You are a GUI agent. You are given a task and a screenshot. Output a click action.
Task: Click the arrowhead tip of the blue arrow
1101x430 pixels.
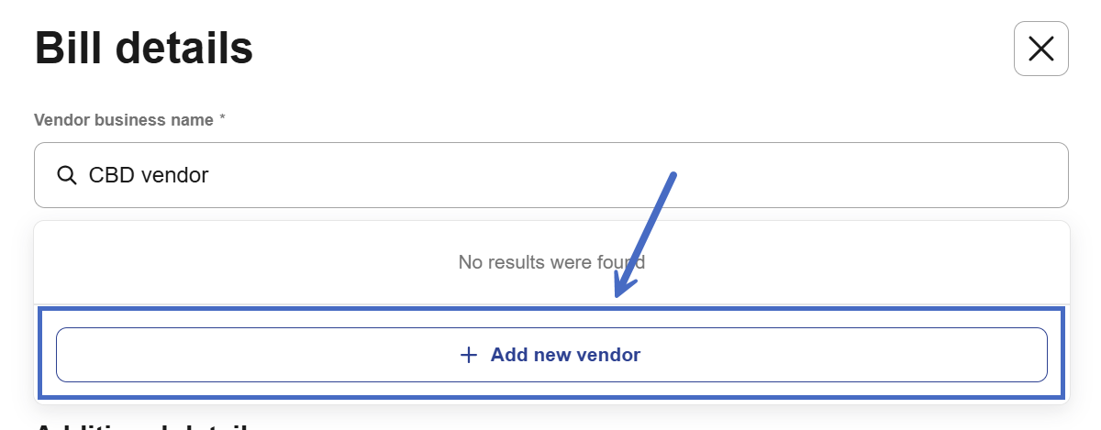(618, 293)
